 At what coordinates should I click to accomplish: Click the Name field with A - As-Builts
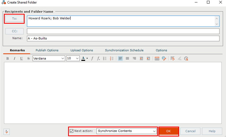coord(123,38)
